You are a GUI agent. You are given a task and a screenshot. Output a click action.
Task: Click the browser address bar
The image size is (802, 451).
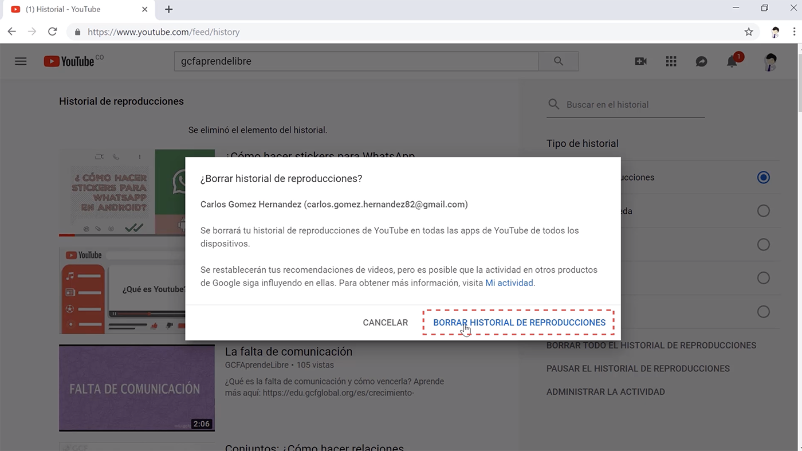pyautogui.click(x=412, y=32)
